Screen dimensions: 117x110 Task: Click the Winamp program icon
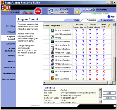52,38
